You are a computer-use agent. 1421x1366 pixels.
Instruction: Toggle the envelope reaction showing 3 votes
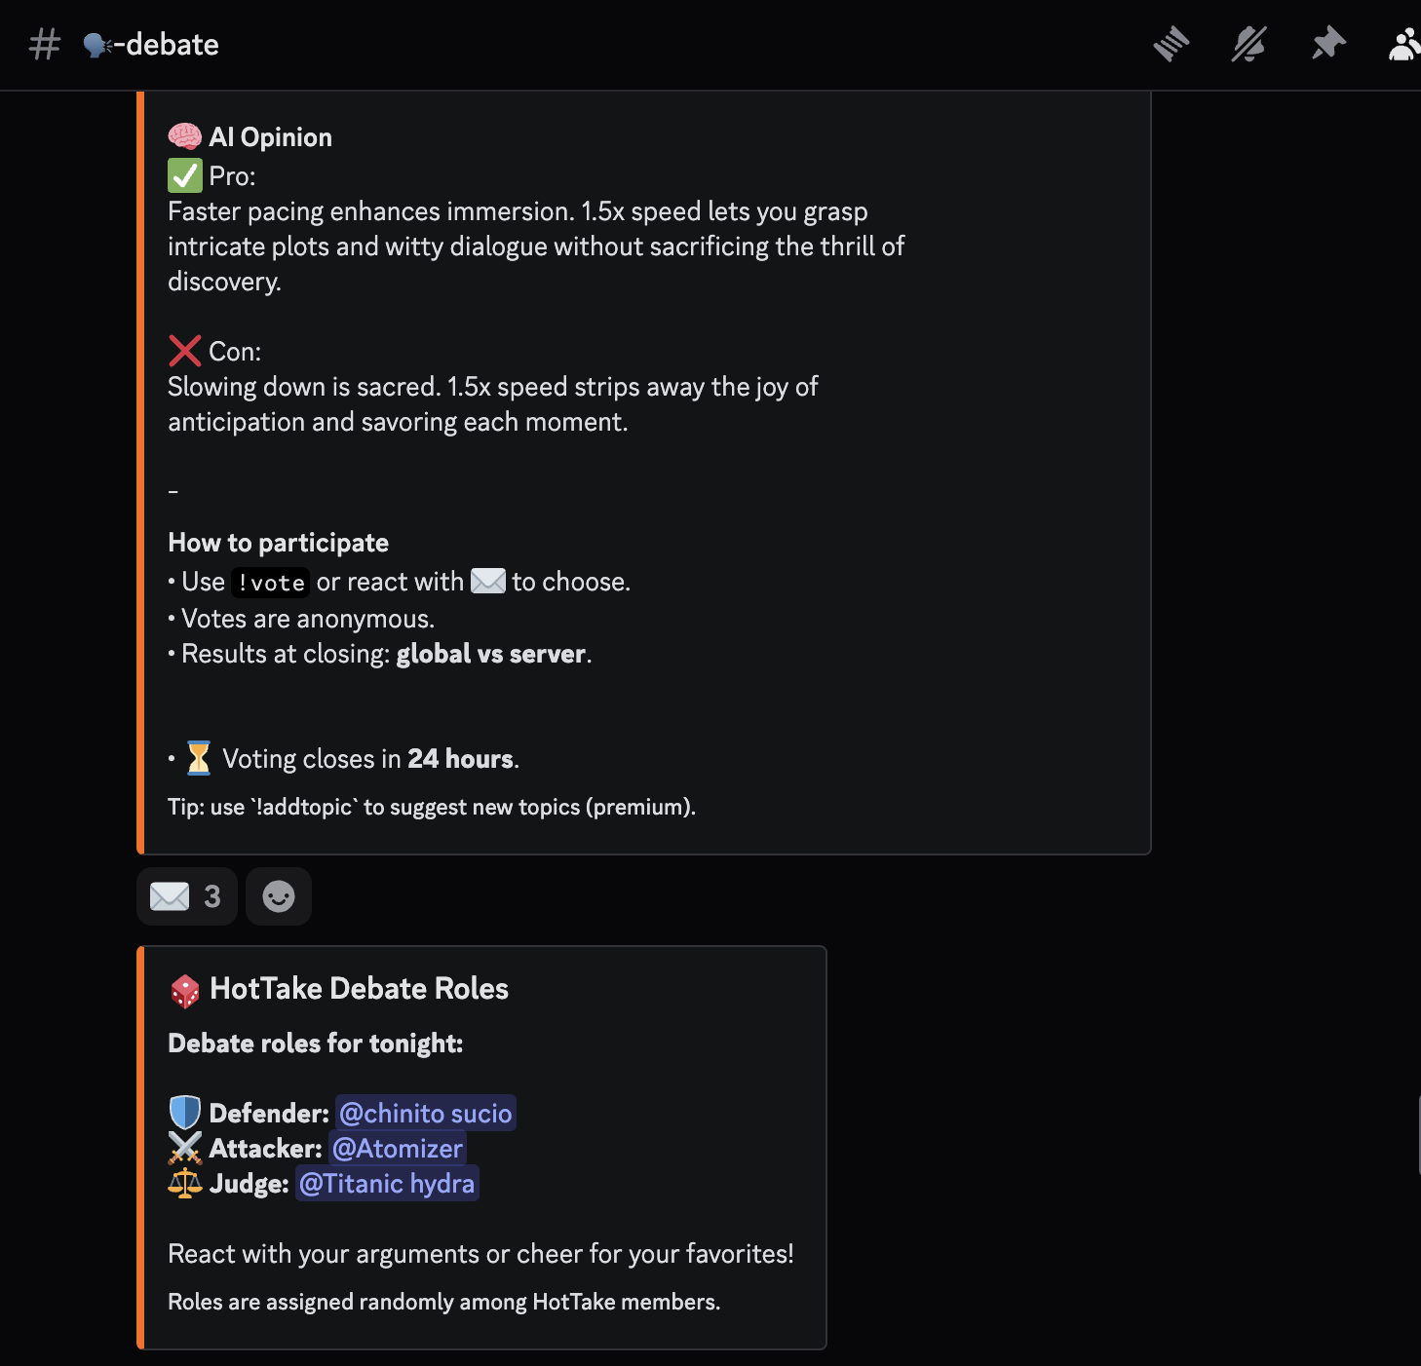pos(186,896)
